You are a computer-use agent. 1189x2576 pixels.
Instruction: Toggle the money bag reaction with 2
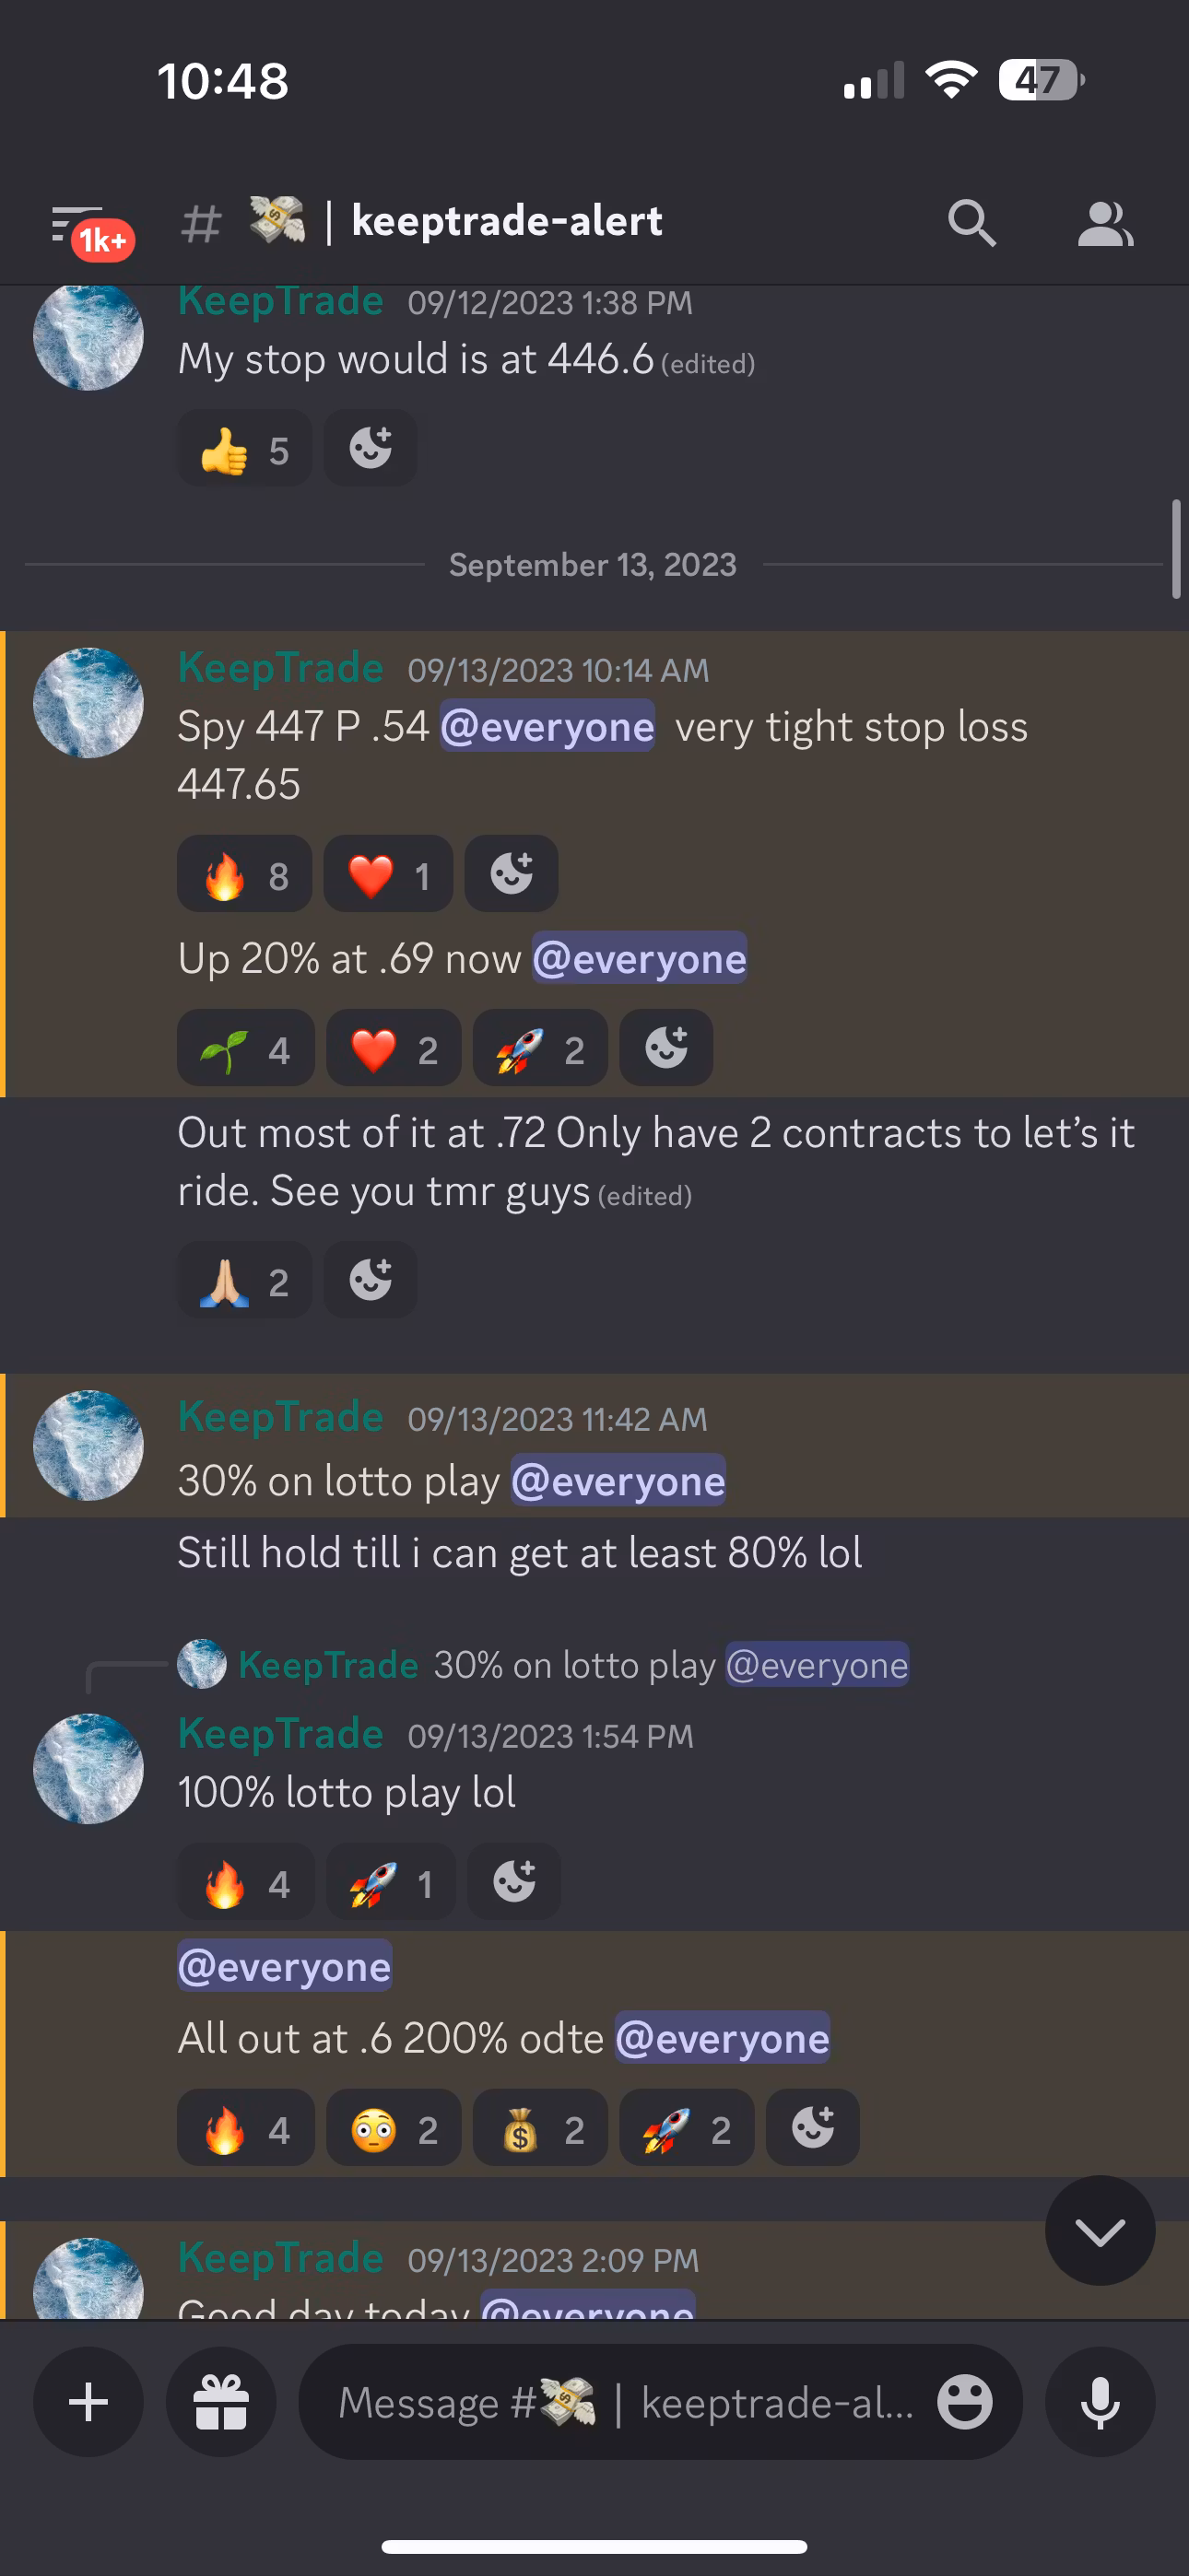pos(540,2127)
